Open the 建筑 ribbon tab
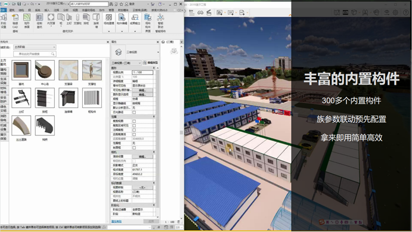 coord(12,10)
